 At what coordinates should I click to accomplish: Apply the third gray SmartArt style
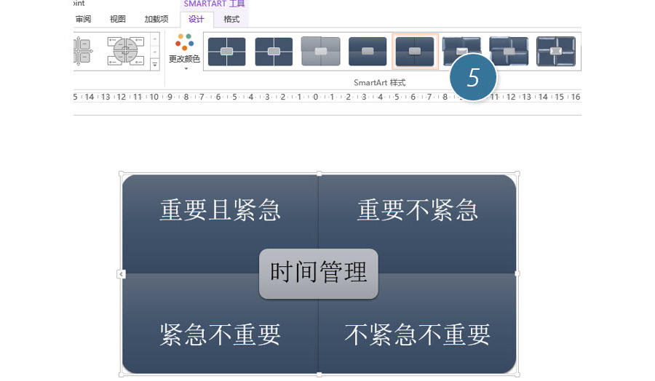(321, 52)
